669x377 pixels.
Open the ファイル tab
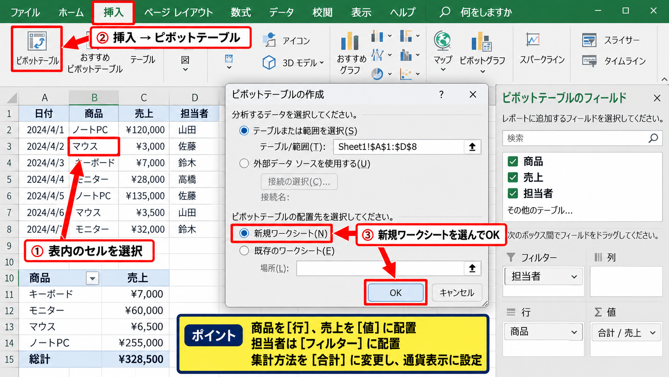tap(25, 12)
